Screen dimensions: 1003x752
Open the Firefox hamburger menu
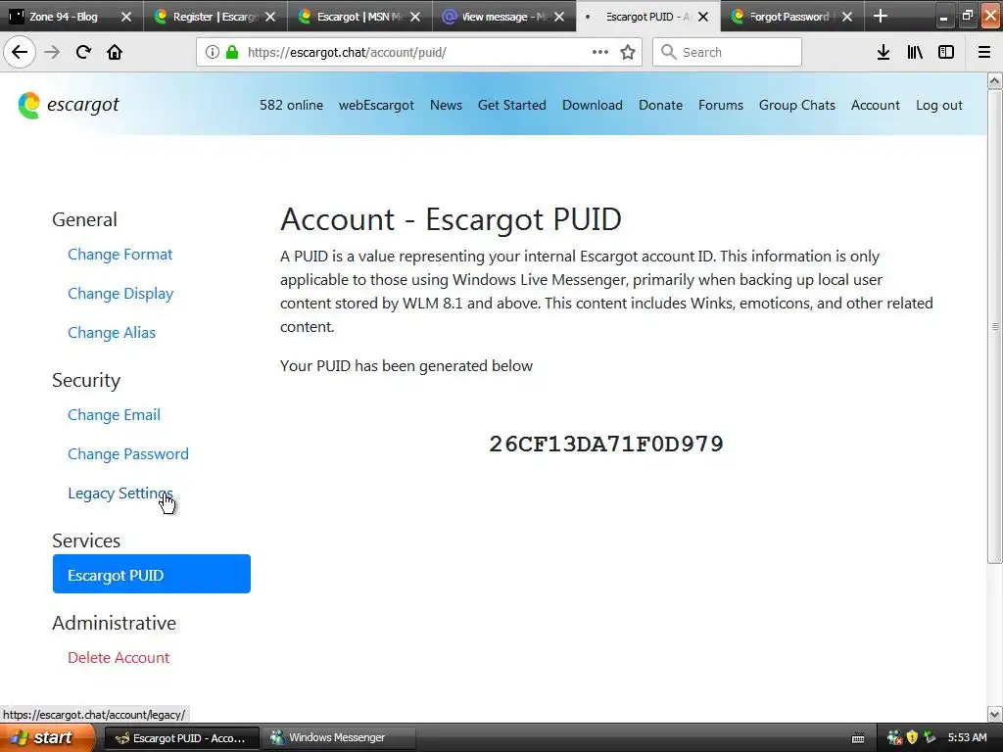pyautogui.click(x=983, y=52)
